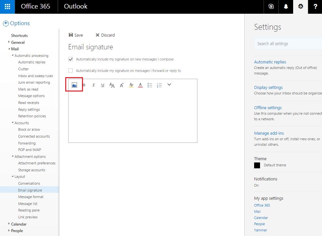Collapse the Attachment options group
Screen dimensions: 322x236
click(12, 156)
